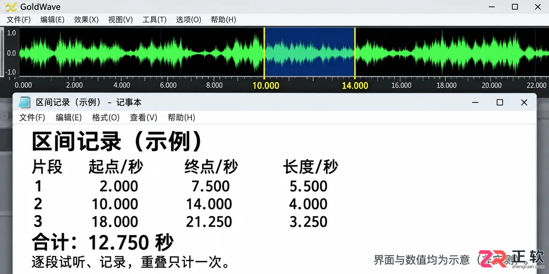Screen dimensions: 549x274
Task: Click the 长度/秒 column header
Action: pos(310,167)
